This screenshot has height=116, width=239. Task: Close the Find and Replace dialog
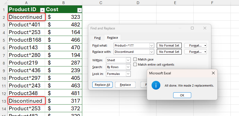[x=205, y=28]
